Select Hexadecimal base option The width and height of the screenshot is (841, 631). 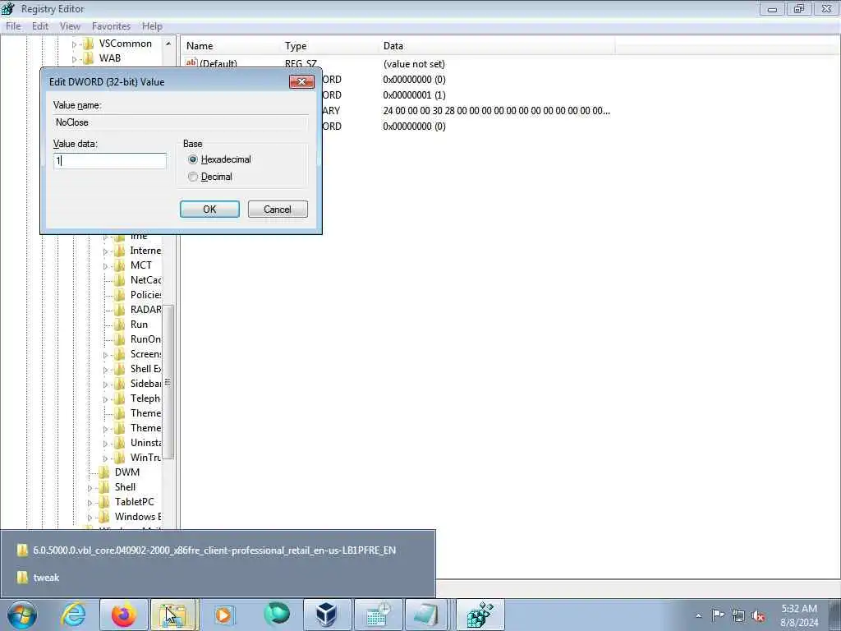click(193, 159)
